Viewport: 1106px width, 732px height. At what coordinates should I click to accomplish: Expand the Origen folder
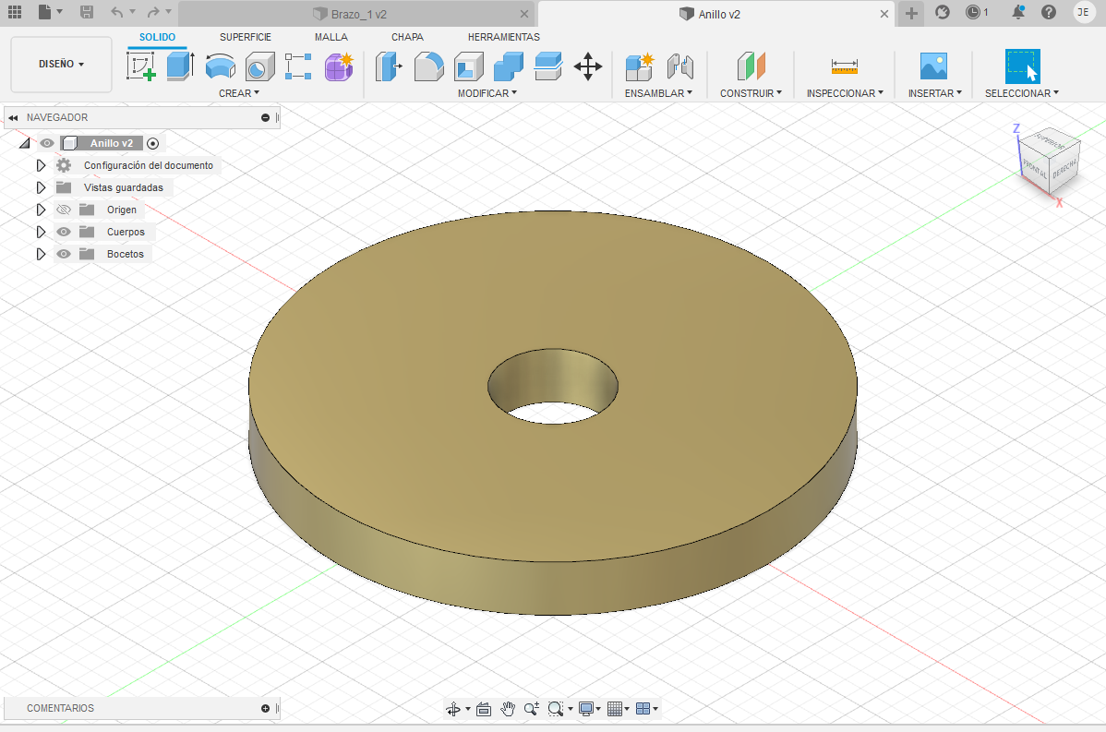pos(41,210)
